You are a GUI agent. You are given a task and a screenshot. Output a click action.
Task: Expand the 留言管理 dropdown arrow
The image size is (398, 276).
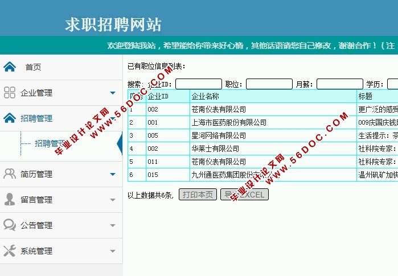pos(113,200)
